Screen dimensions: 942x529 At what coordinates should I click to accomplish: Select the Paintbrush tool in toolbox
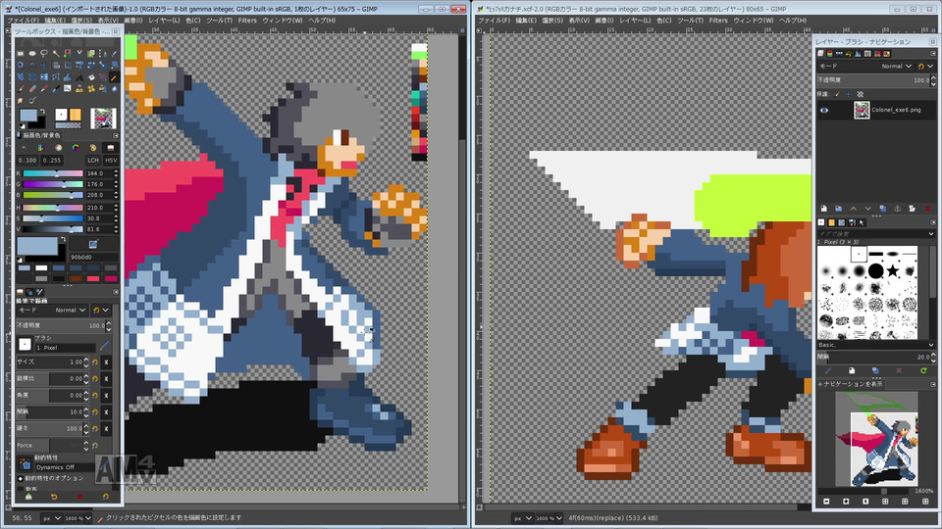point(21,89)
